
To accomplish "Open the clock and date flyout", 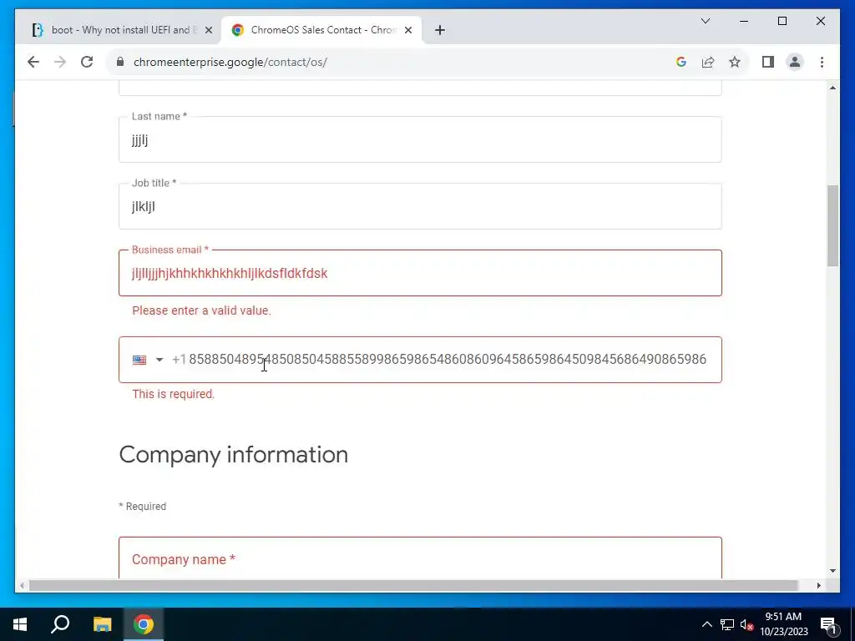I will click(x=783, y=624).
